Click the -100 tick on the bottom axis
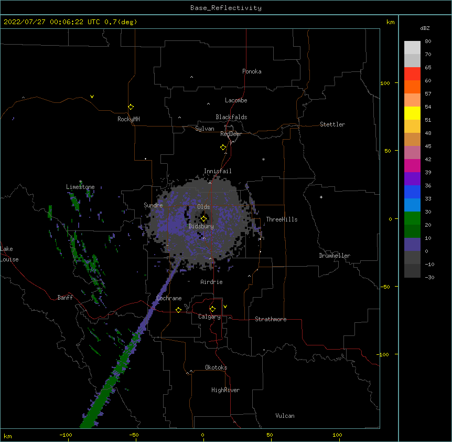452x442 pixels. (66, 435)
